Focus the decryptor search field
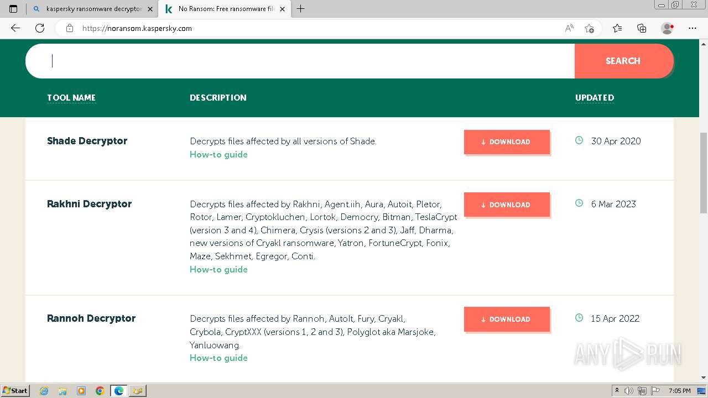This screenshot has width=708, height=398. 300,61
